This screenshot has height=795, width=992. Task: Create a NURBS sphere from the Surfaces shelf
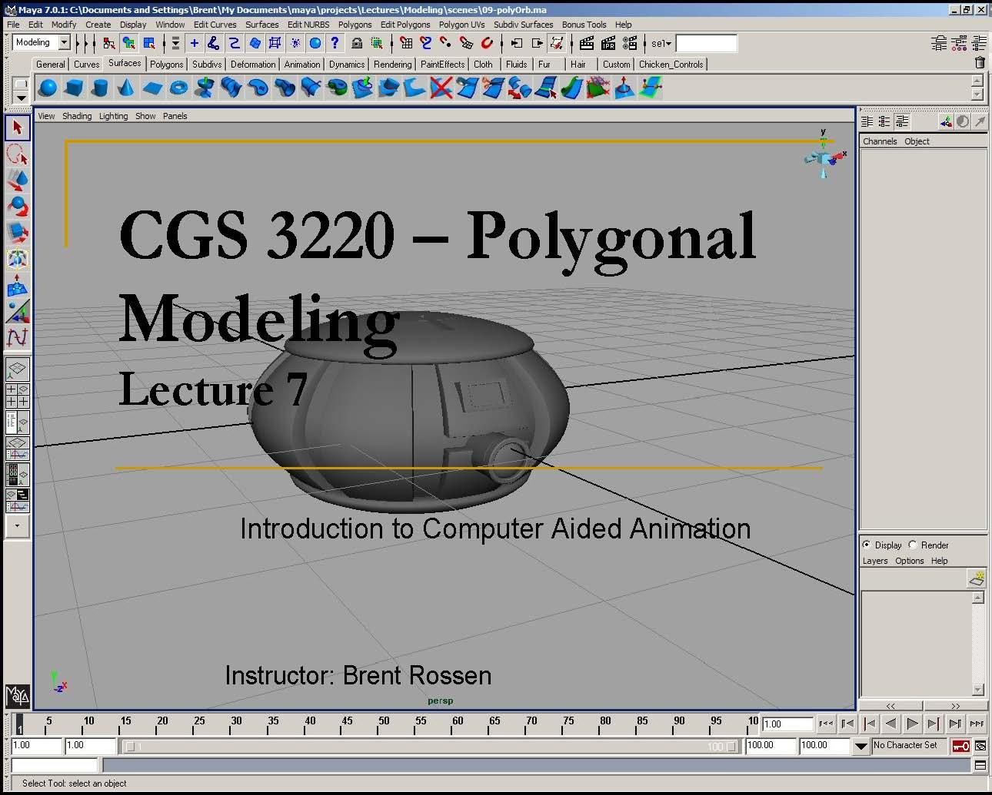pyautogui.click(x=47, y=88)
